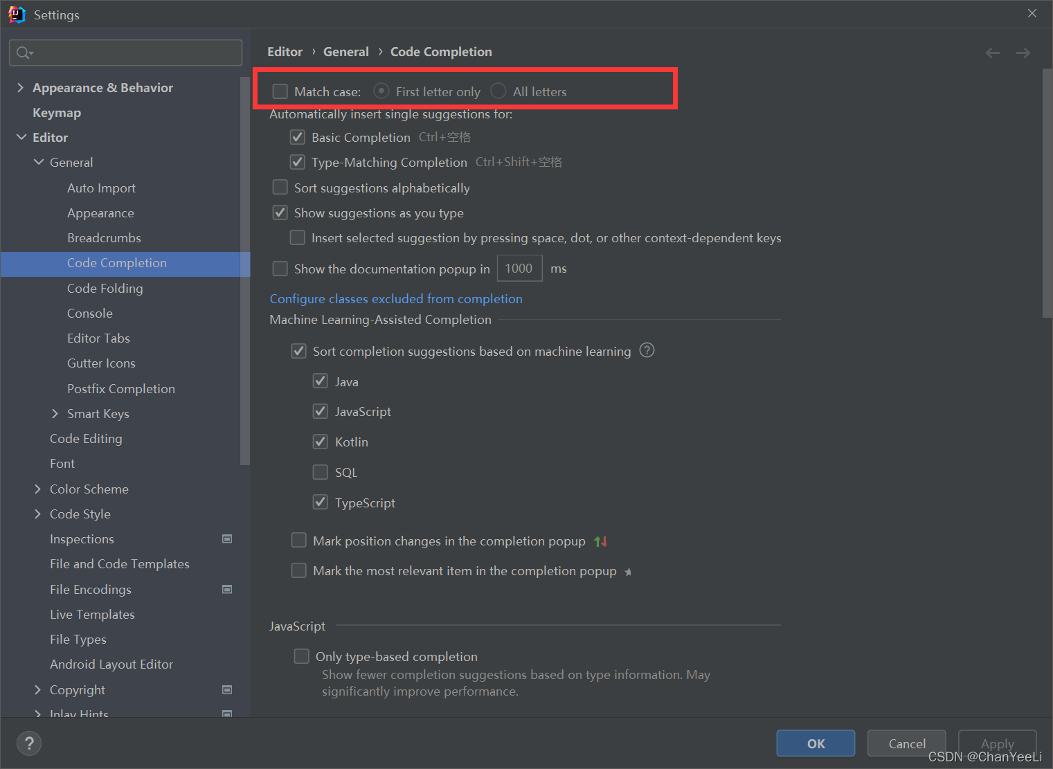
Task: Click General in the breadcrumb path
Action: [x=346, y=52]
